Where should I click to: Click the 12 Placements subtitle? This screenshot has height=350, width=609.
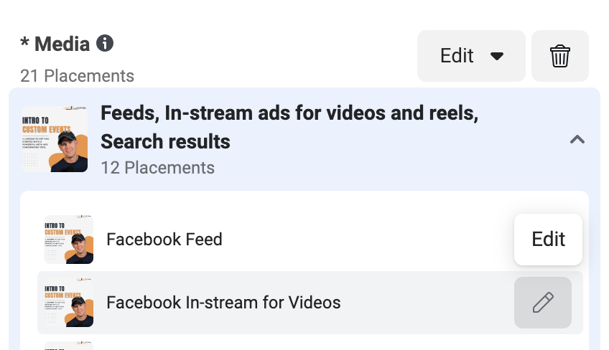(x=157, y=168)
